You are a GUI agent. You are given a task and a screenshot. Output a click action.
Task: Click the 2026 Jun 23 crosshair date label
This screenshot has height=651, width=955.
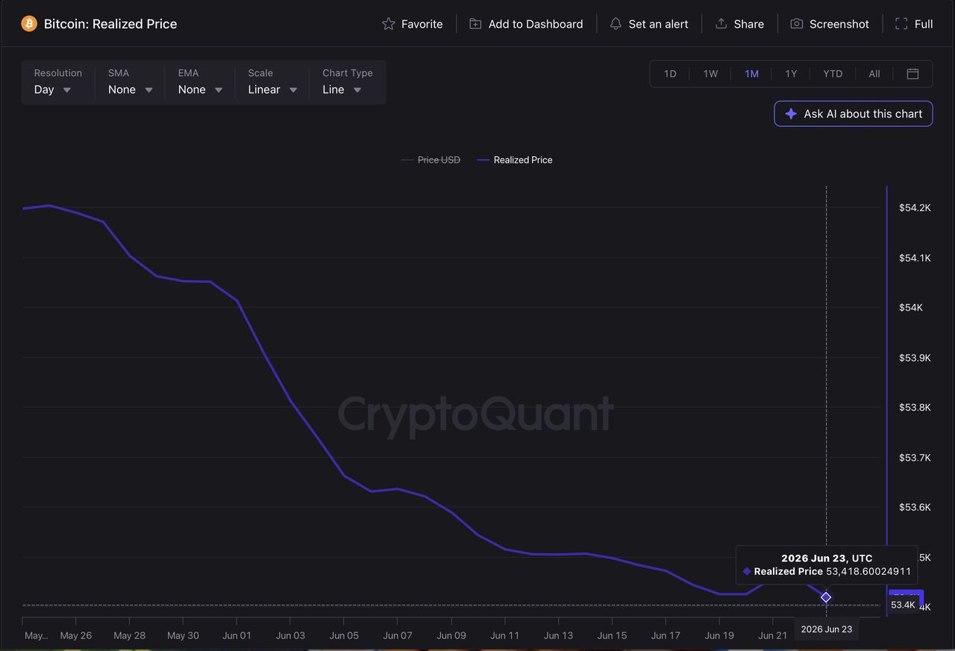(826, 629)
